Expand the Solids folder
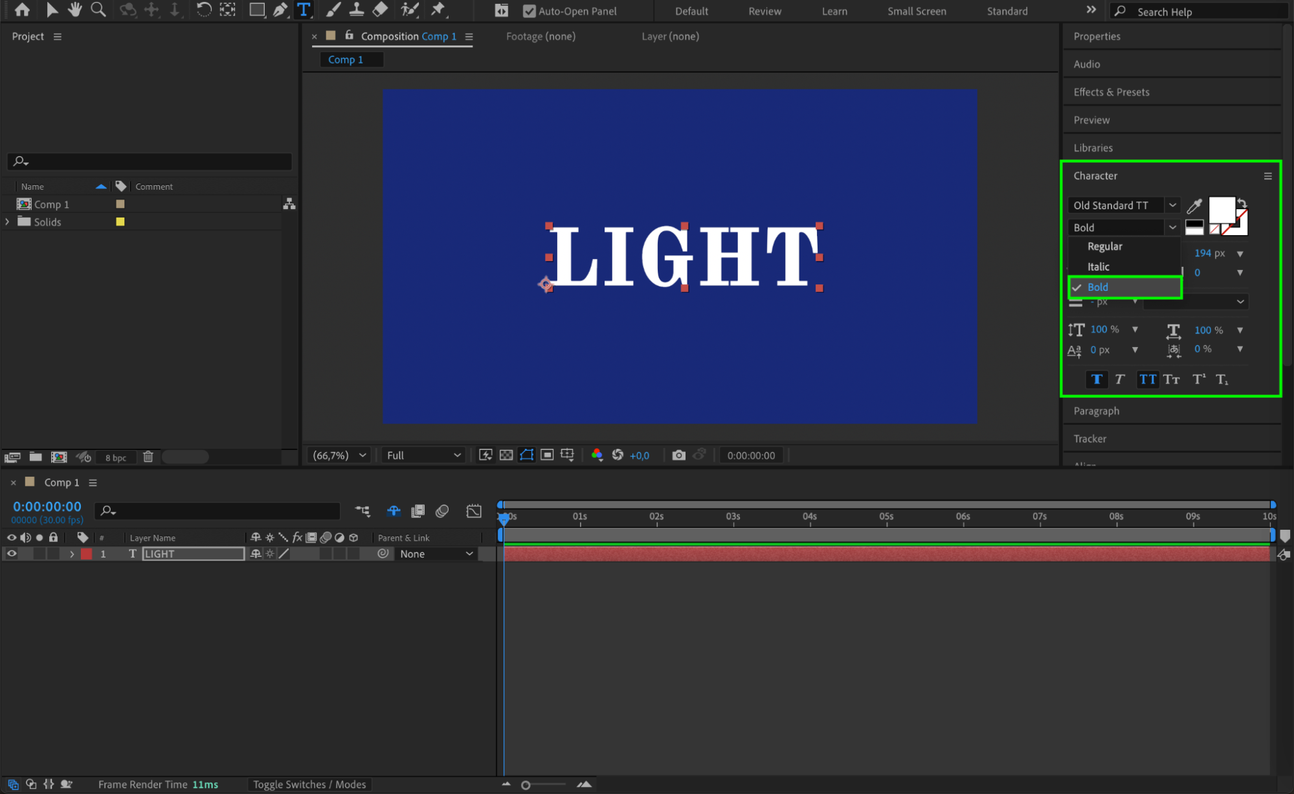This screenshot has height=794, width=1294. (x=7, y=221)
